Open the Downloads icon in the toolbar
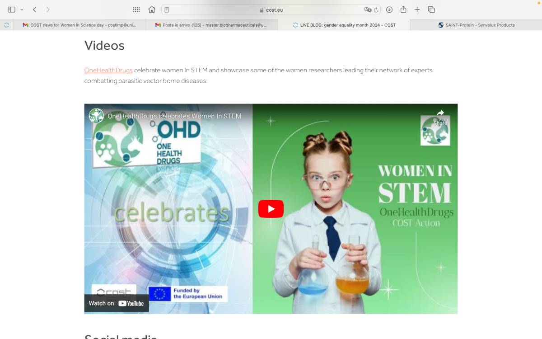 (389, 9)
